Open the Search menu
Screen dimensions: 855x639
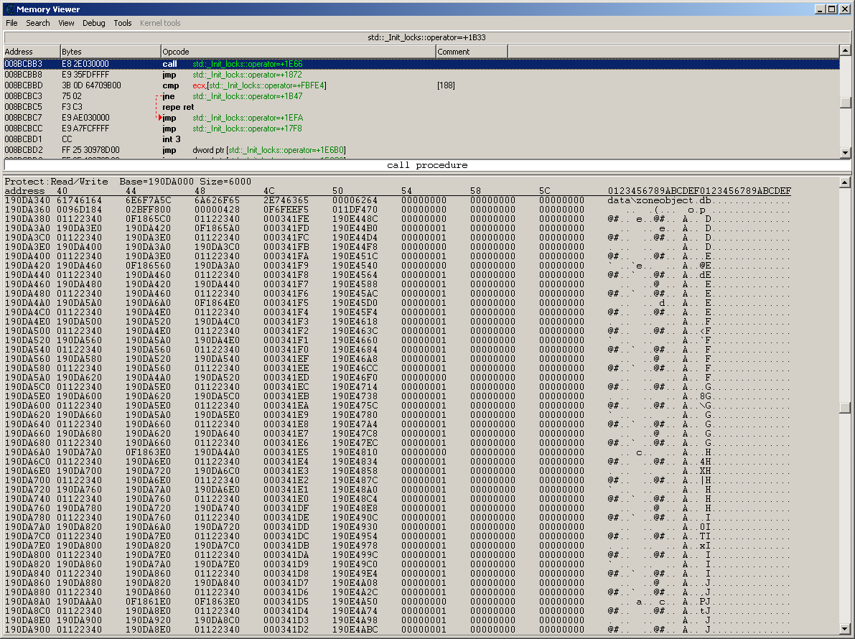pos(37,23)
